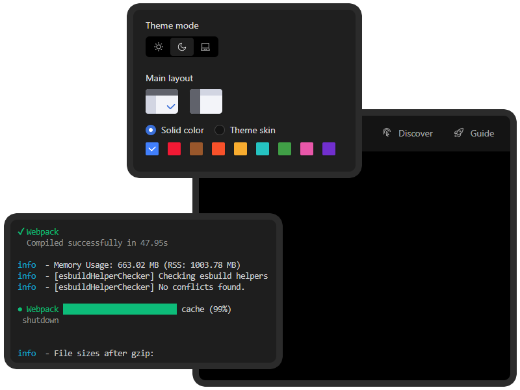Open the Discover menu item
The width and height of the screenshot is (520, 390).
415,133
